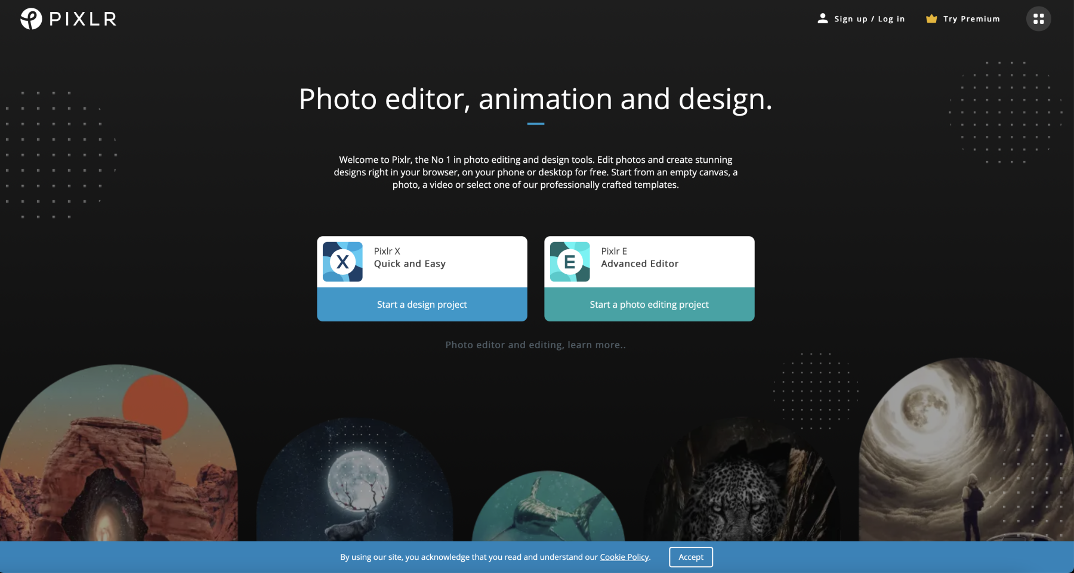Image resolution: width=1074 pixels, height=573 pixels.
Task: Click the shark artwork thumbnail
Action: click(x=548, y=506)
